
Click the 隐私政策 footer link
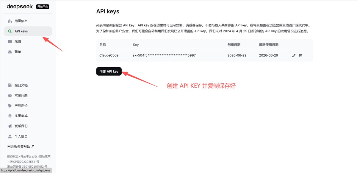(x=45, y=156)
